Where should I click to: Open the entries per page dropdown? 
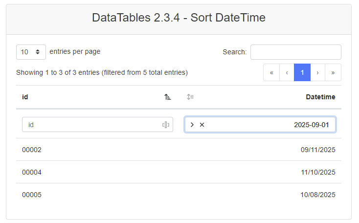tap(31, 52)
